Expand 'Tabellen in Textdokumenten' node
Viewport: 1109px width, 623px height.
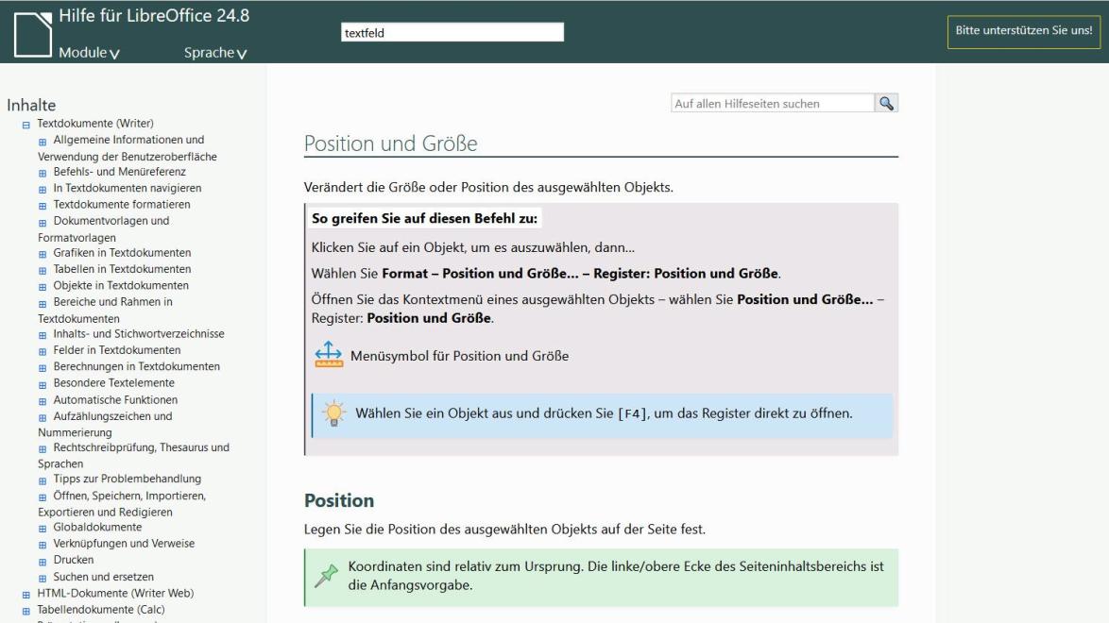click(43, 271)
